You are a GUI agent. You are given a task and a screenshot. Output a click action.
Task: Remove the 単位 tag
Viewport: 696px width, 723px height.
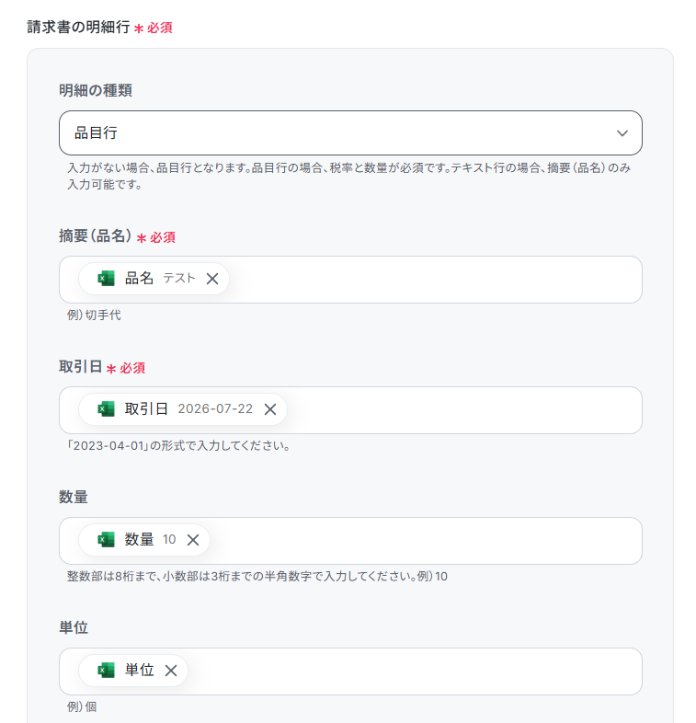click(170, 670)
